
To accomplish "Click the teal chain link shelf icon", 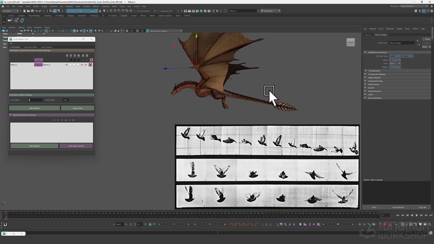I will (x=22, y=20).
